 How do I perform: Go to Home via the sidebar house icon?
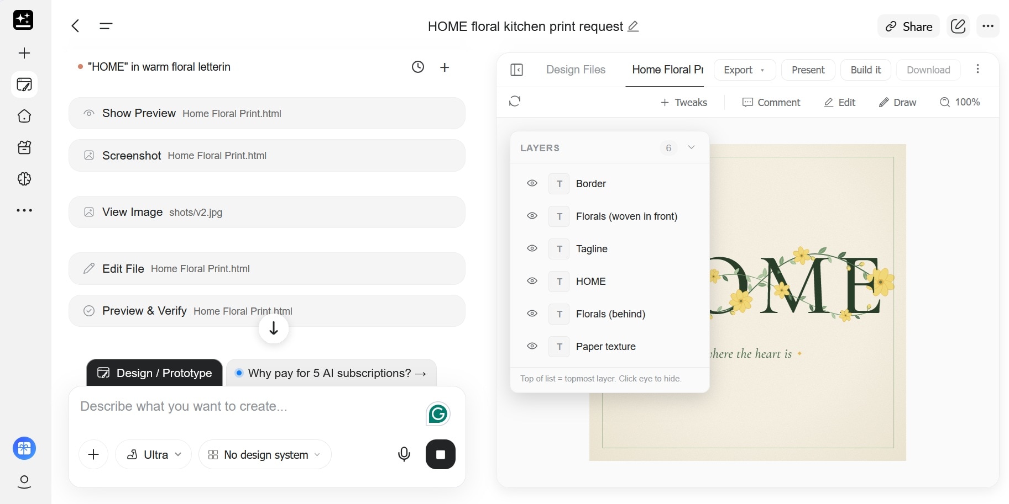(x=24, y=116)
